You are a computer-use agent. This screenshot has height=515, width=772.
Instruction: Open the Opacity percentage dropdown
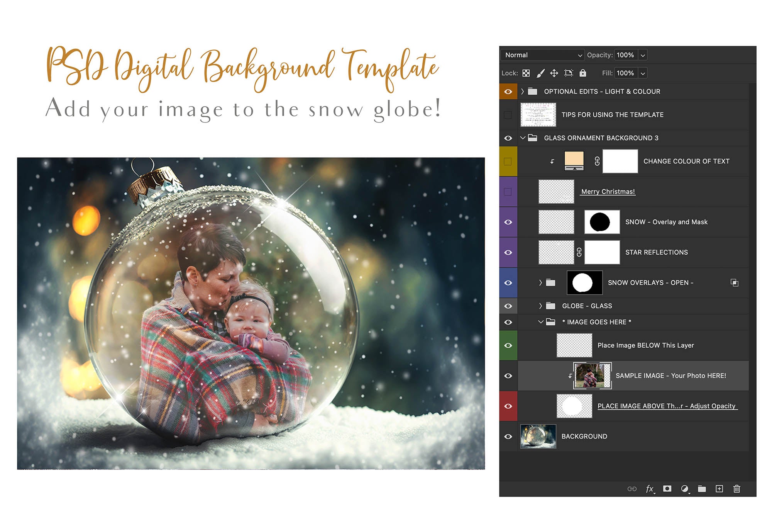[642, 55]
